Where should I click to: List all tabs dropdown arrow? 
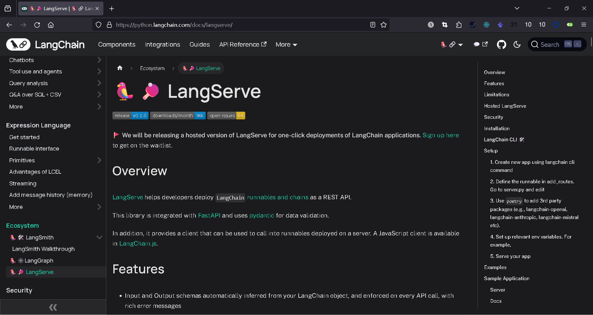pos(517,8)
